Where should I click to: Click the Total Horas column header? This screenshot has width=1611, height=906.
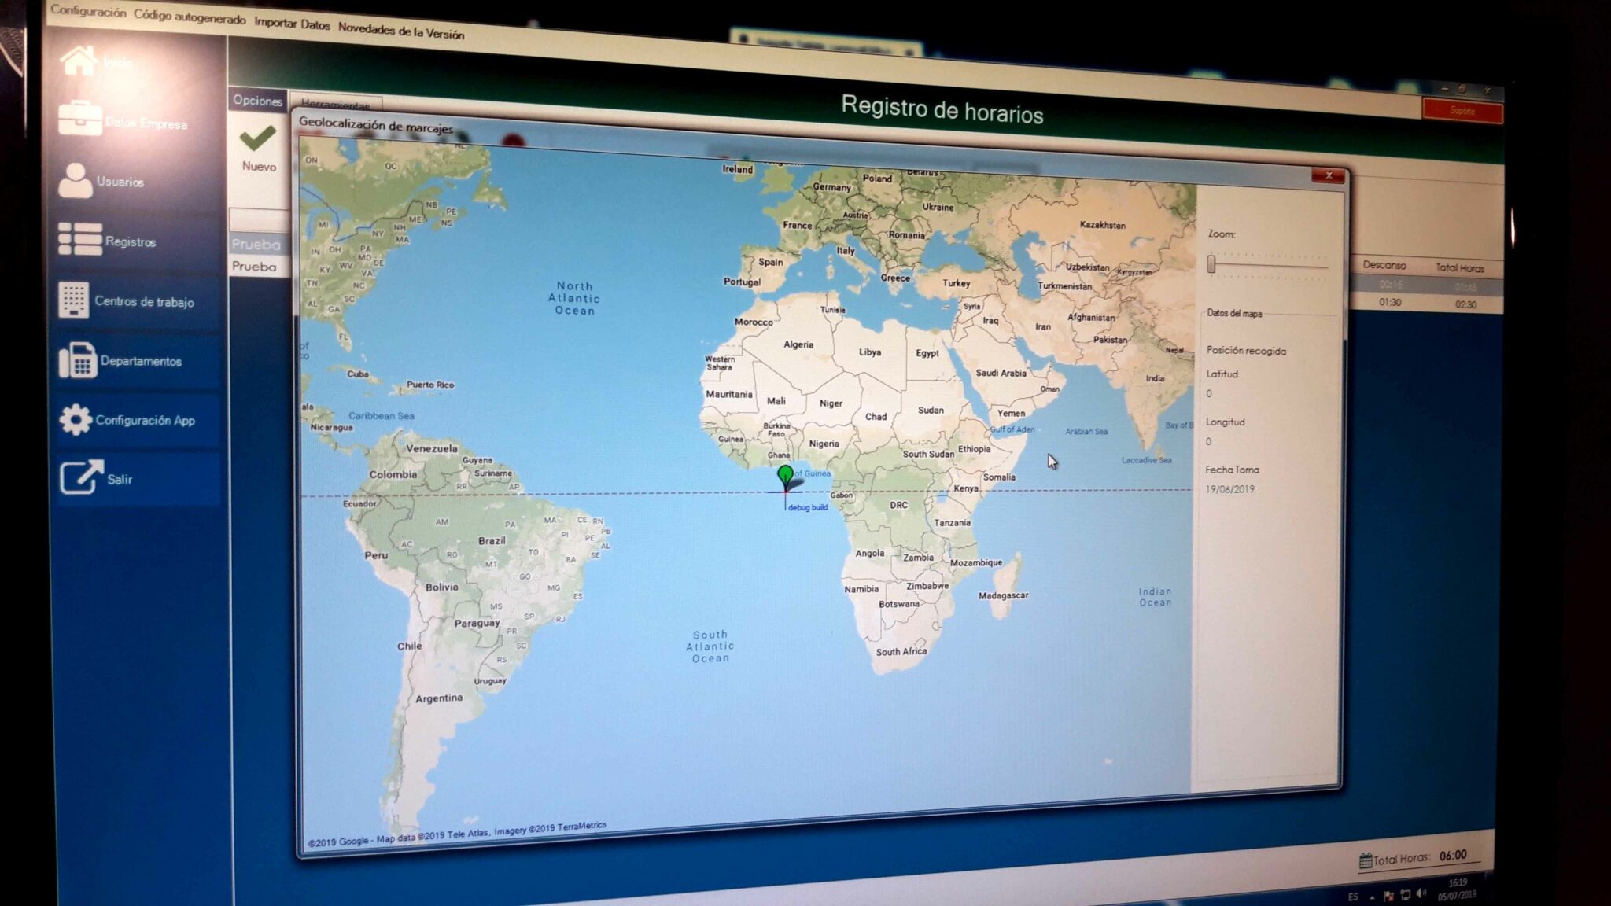[1460, 267]
